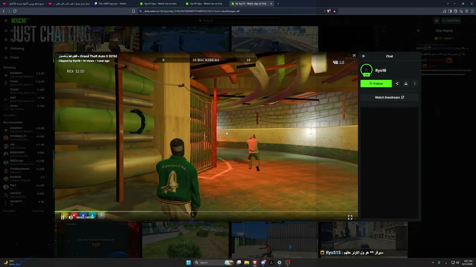
Task: Open OTHMAN_FF recommended channel
Action: pos(24,138)
